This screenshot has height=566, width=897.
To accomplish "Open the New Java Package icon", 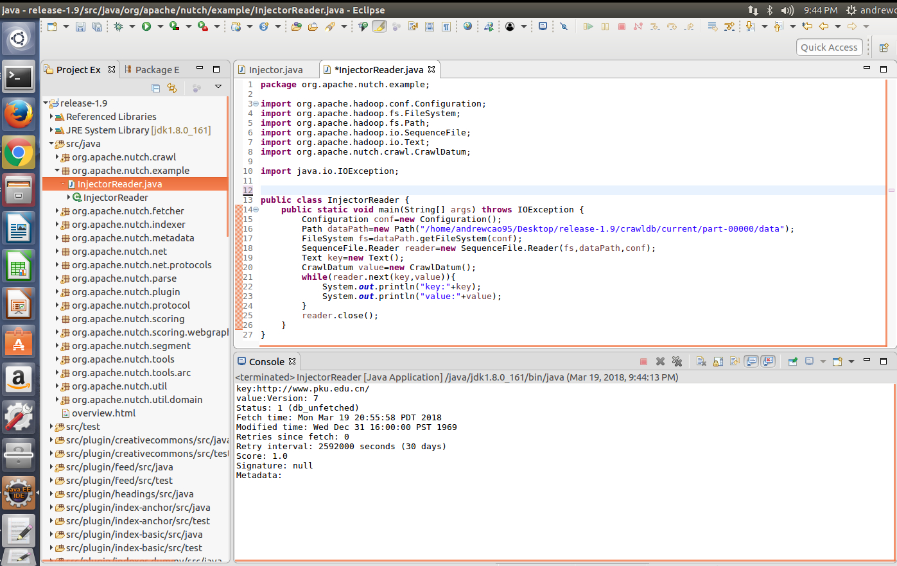I will point(236,26).
